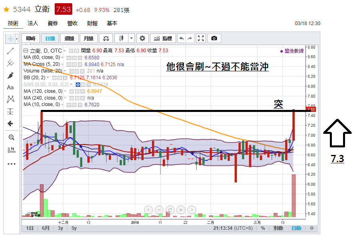This screenshot has height=239, width=359.
Task: Select the pitchfork drawing tool
Action: point(10,63)
